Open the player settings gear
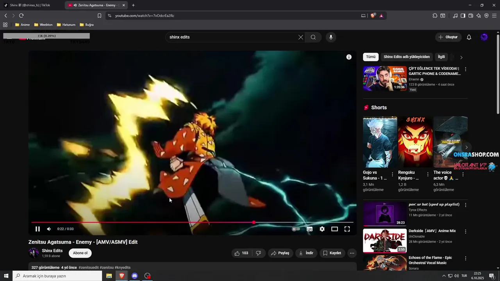This screenshot has height=281, width=500. (322, 229)
